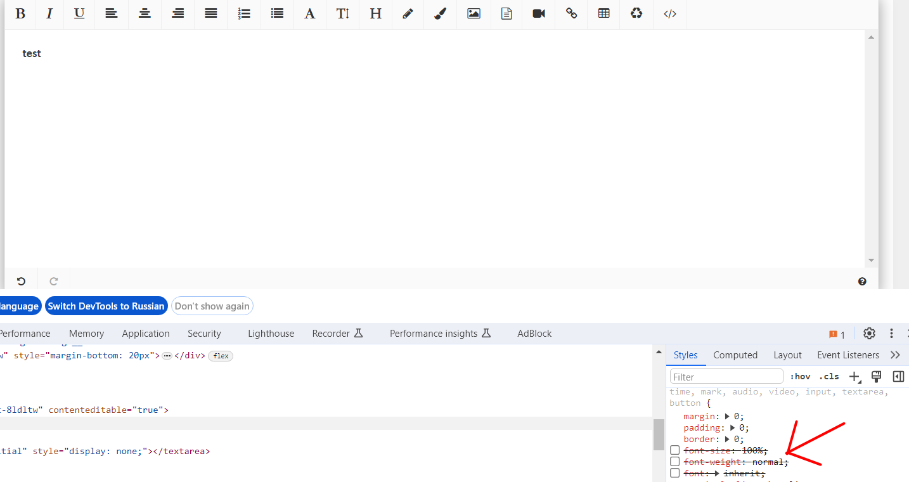Click the Elements panel scrollbar thumb
The image size is (909, 482).
659,434
